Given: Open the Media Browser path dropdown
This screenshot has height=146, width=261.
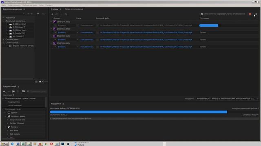Looking at the screenshot, I should [24, 14].
